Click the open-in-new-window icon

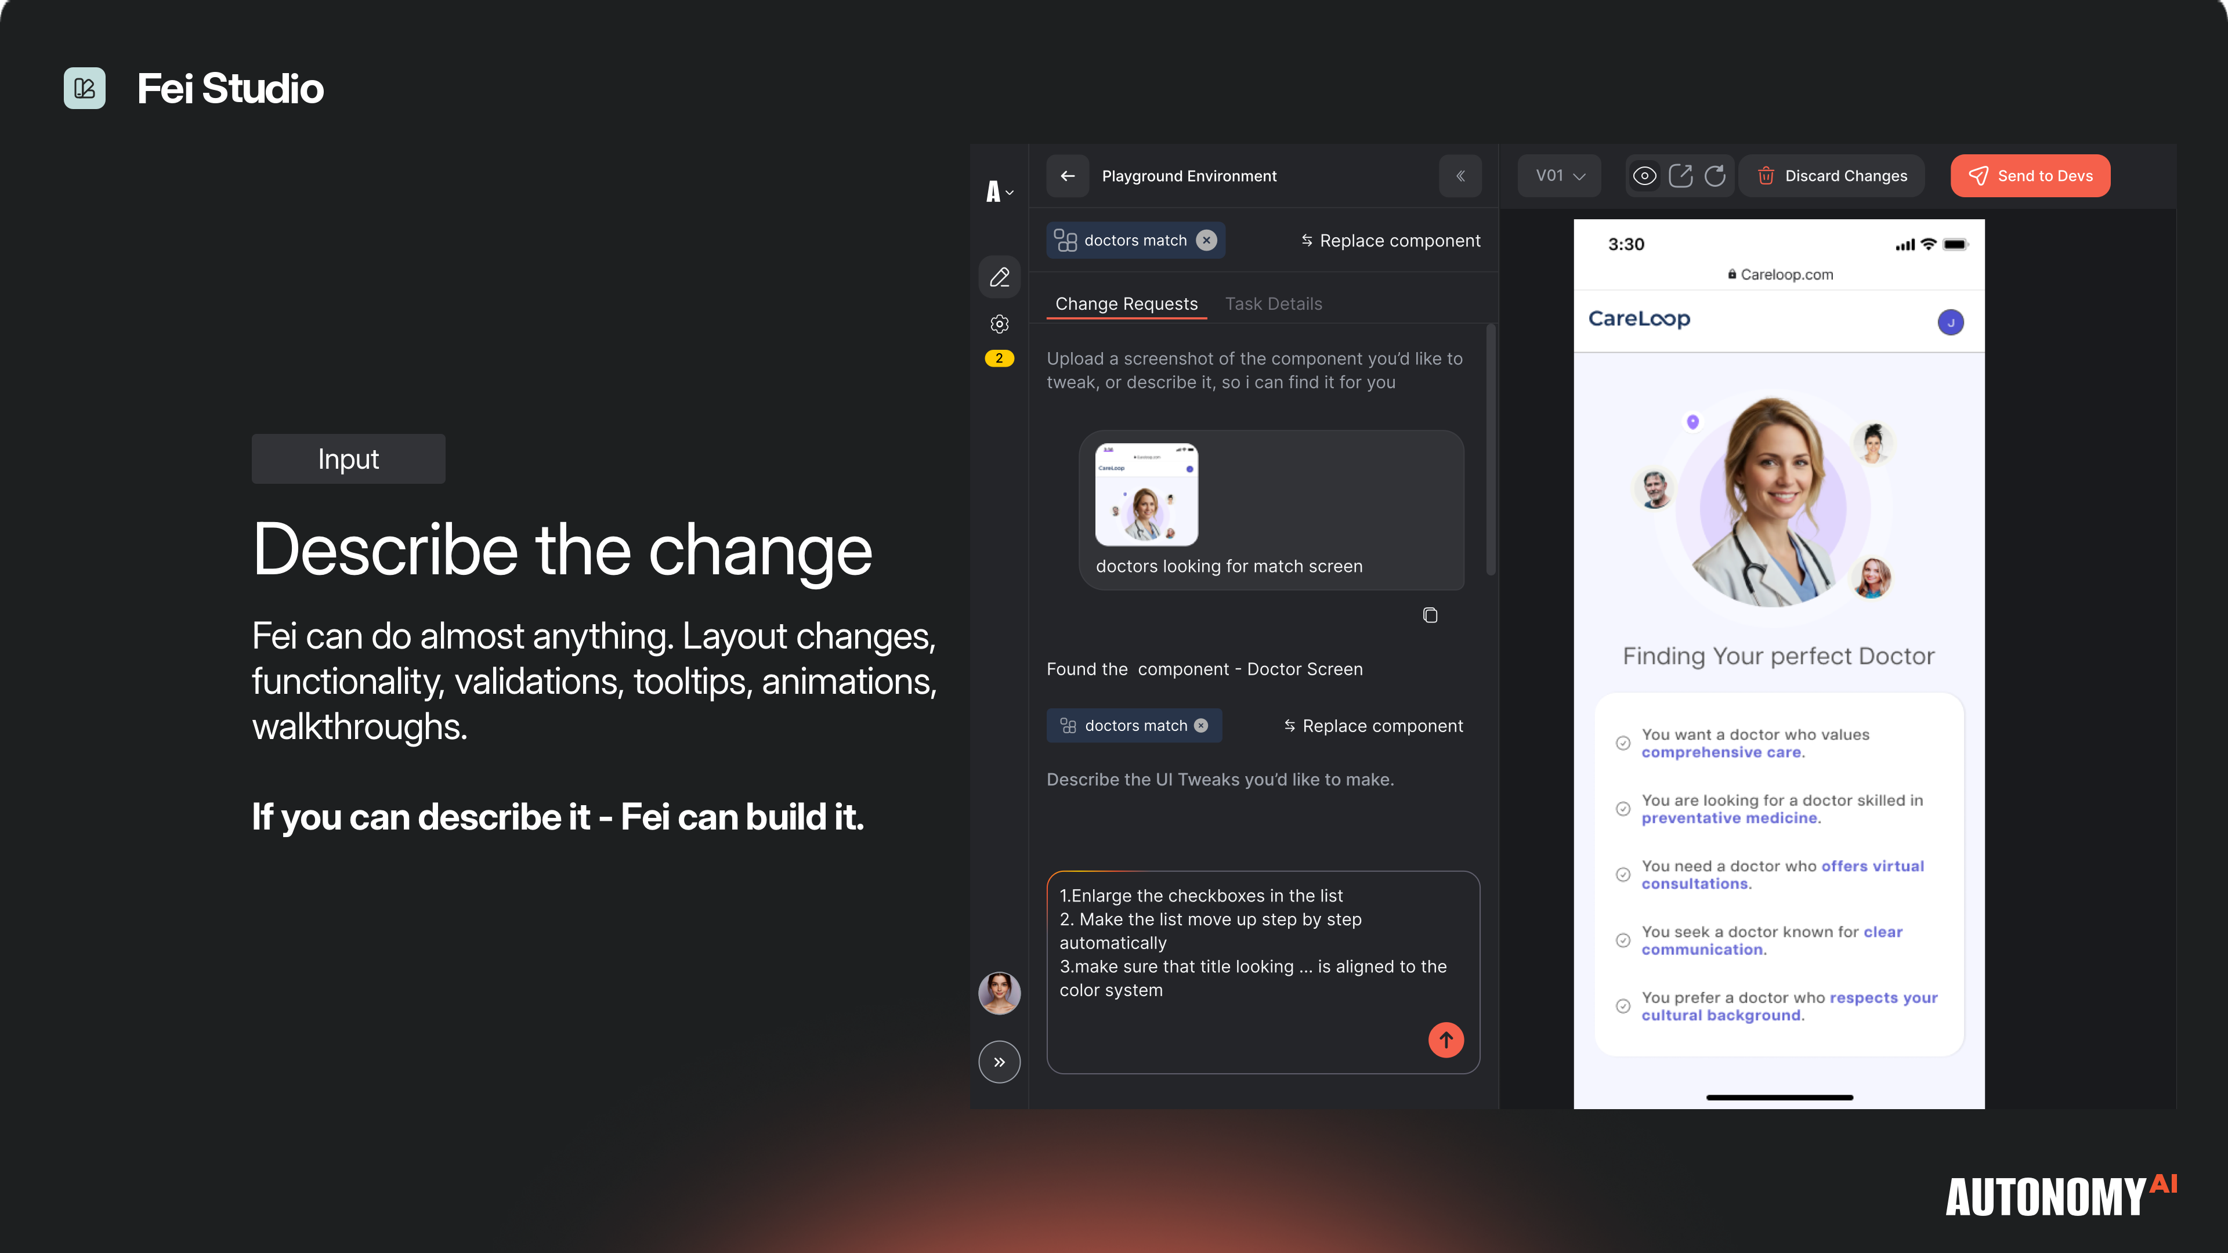pos(1680,176)
